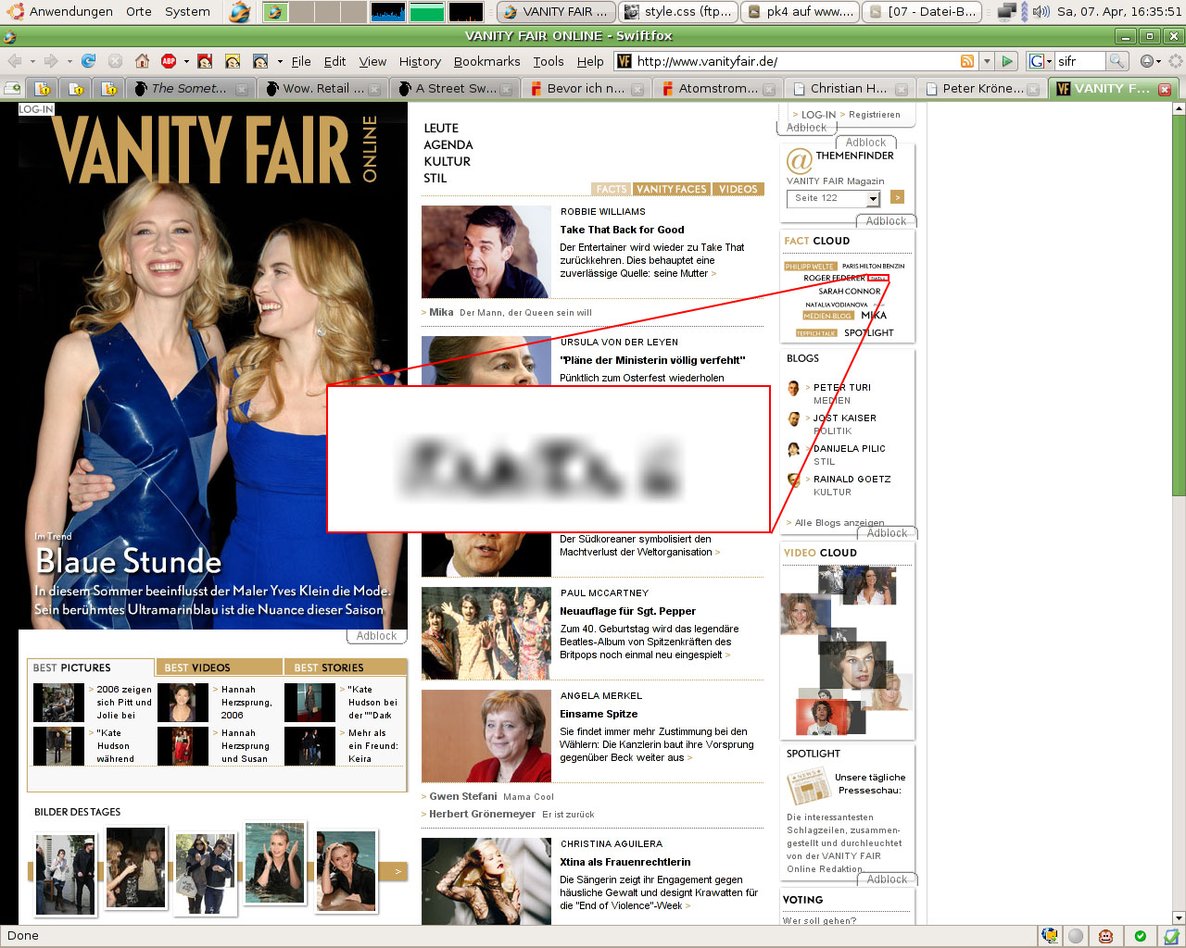Screen dimensions: 1186x948
Task: Click the RSS feed icon in address bar
Action: (x=967, y=61)
